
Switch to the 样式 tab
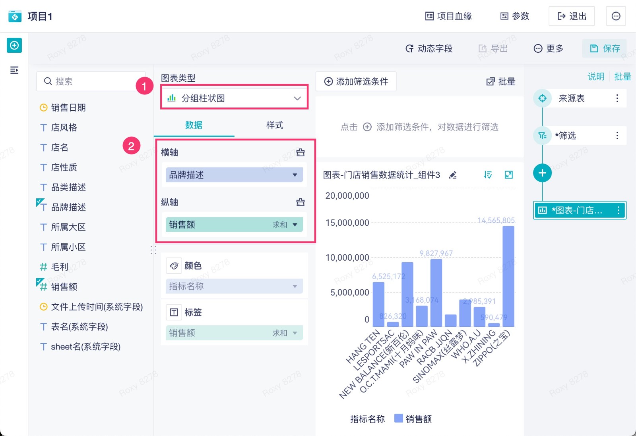[275, 125]
